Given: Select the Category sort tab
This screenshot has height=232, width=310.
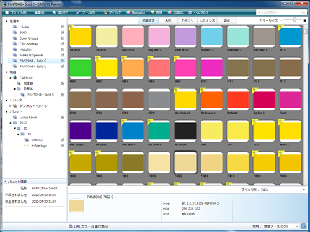Looking at the screenshot, I should (x=187, y=20).
